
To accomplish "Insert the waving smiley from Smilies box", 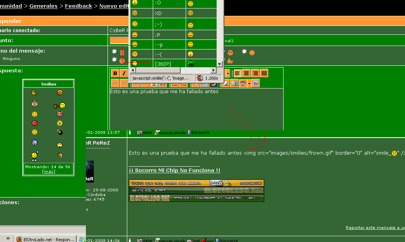I will point(34,156).
